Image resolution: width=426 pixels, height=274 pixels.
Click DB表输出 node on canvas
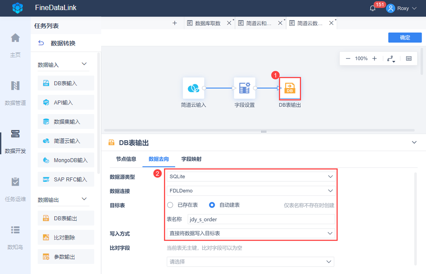290,88
